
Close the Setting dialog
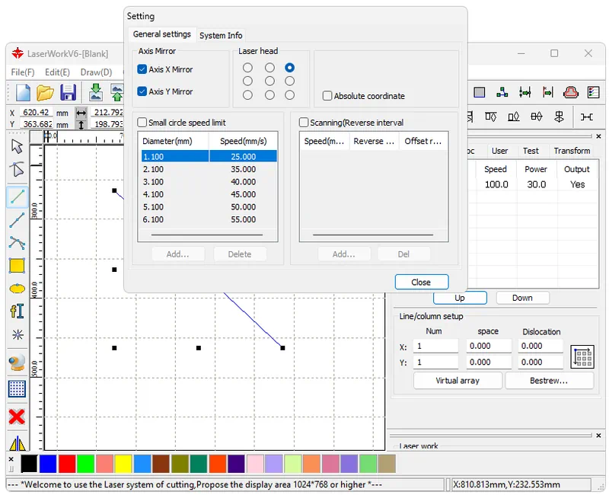tap(422, 282)
